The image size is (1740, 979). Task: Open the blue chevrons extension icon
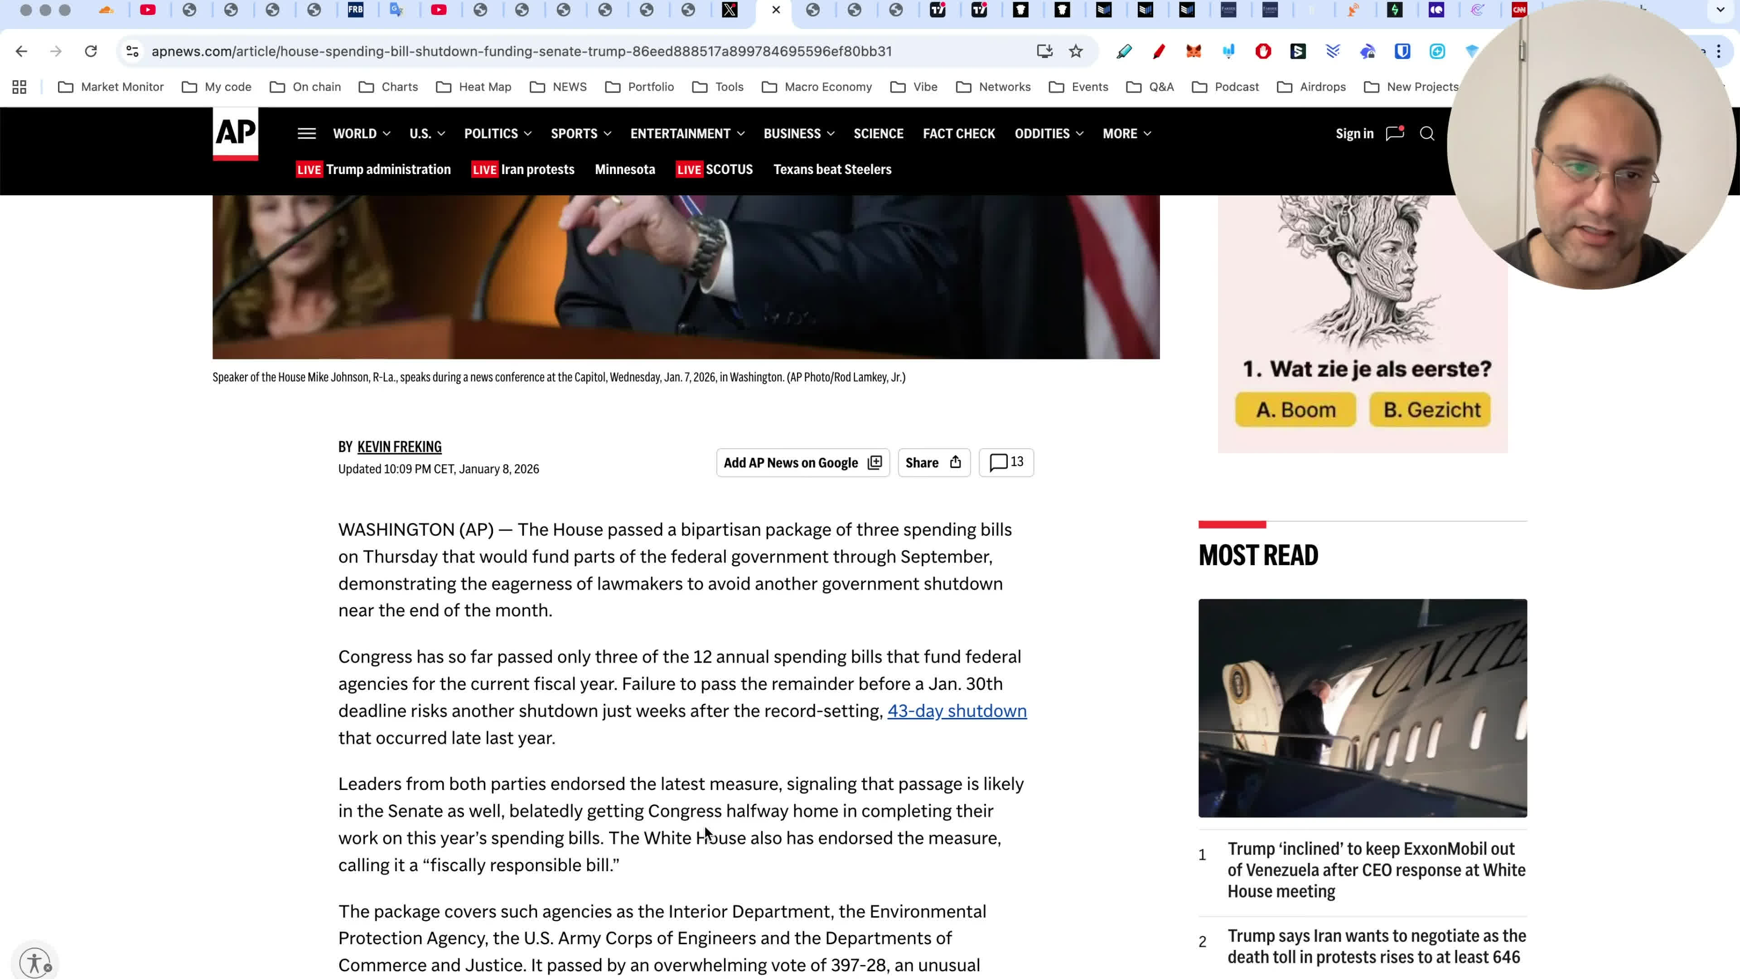point(1333,51)
